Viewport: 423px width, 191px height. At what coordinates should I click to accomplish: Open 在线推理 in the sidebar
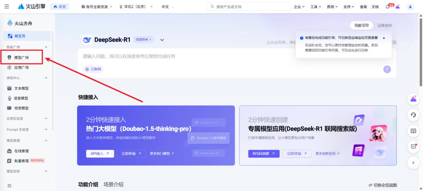(x=22, y=151)
